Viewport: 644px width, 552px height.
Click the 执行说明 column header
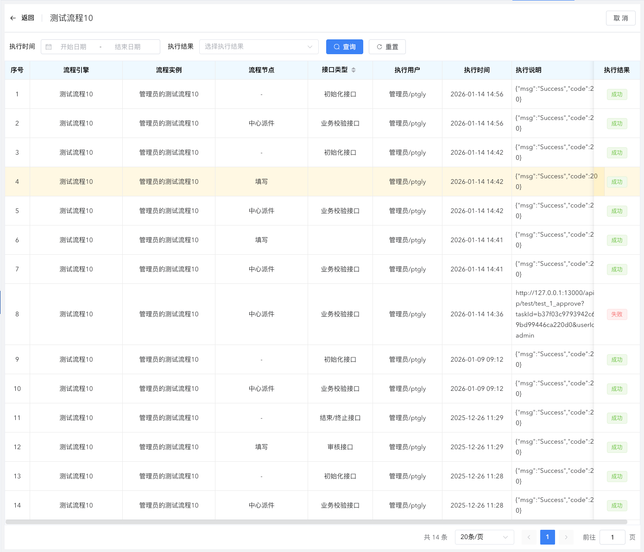point(529,70)
